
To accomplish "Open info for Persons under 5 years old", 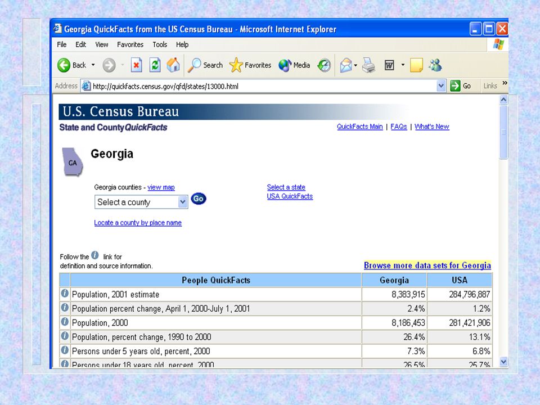I will [x=64, y=350].
